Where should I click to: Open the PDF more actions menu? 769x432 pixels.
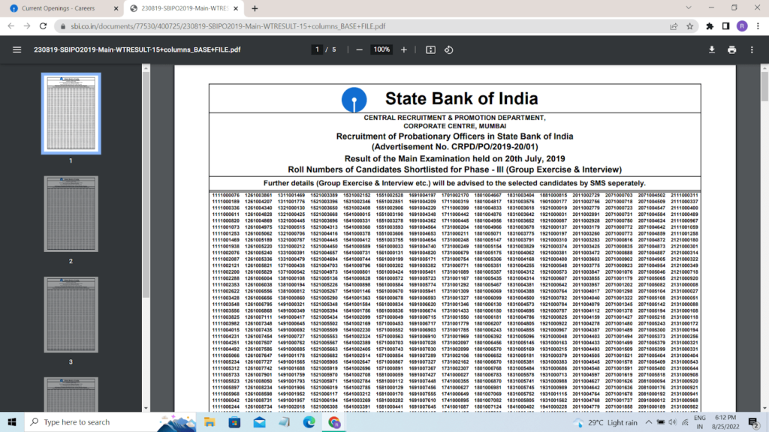pos(753,49)
